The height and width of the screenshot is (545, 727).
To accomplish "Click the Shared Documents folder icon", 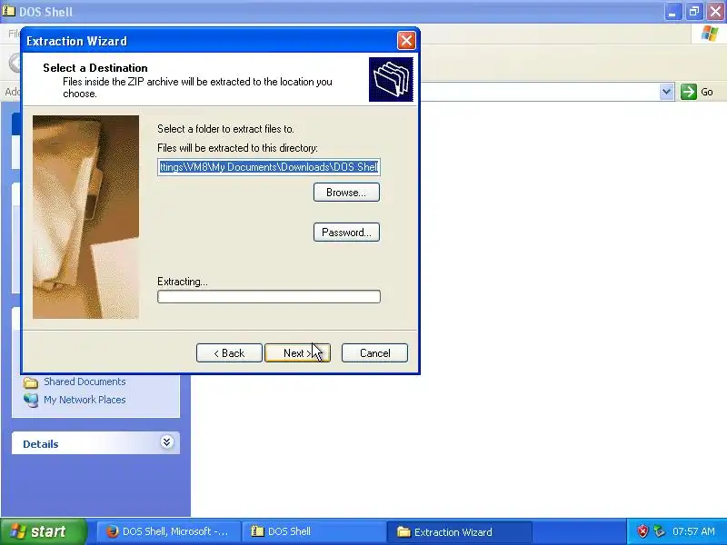I will coord(31,382).
